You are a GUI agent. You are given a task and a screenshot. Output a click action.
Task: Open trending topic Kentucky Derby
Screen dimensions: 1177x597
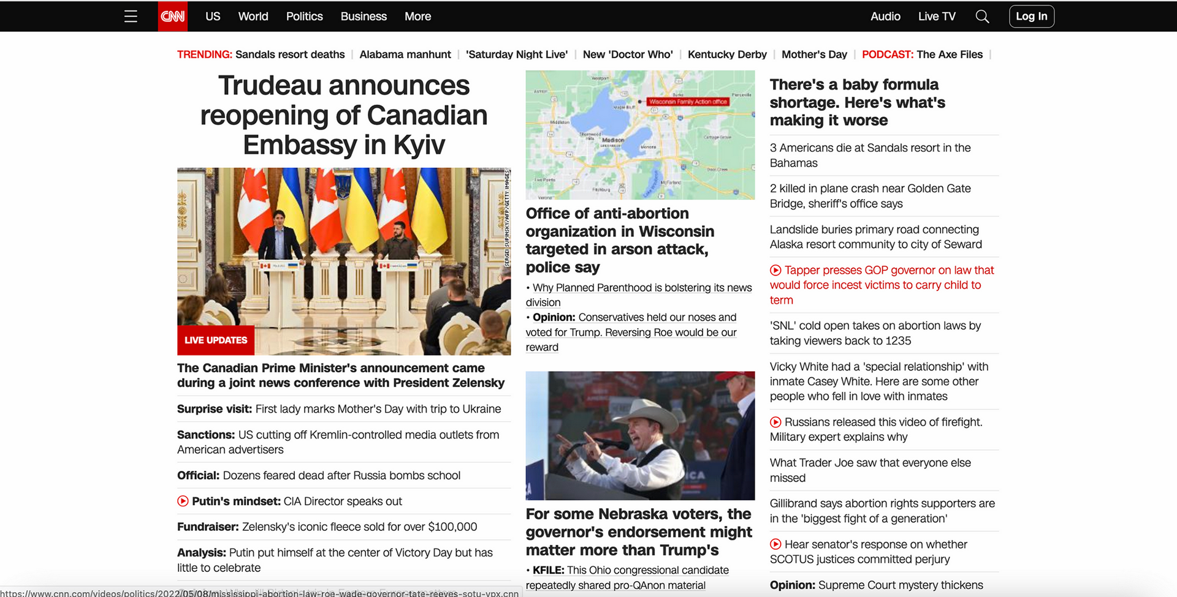[727, 54]
